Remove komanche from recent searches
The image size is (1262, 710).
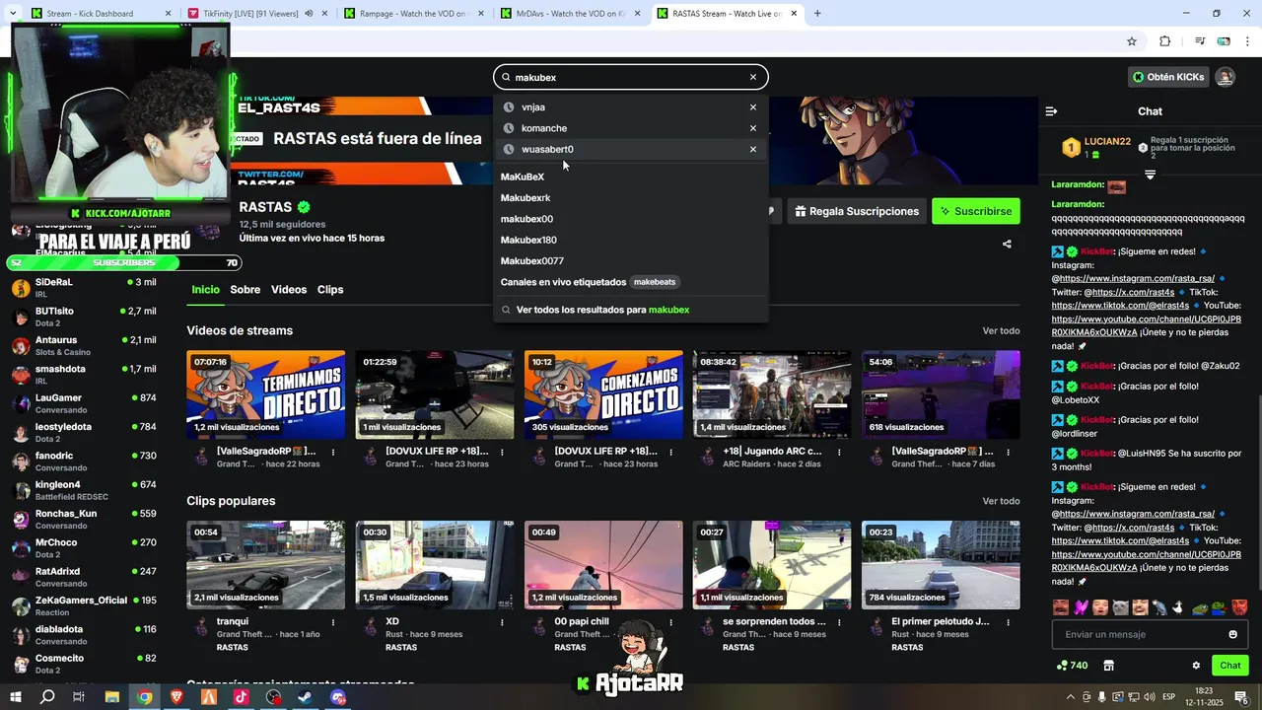click(x=753, y=128)
